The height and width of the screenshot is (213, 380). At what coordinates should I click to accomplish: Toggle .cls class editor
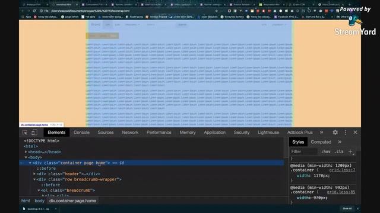click(x=339, y=151)
